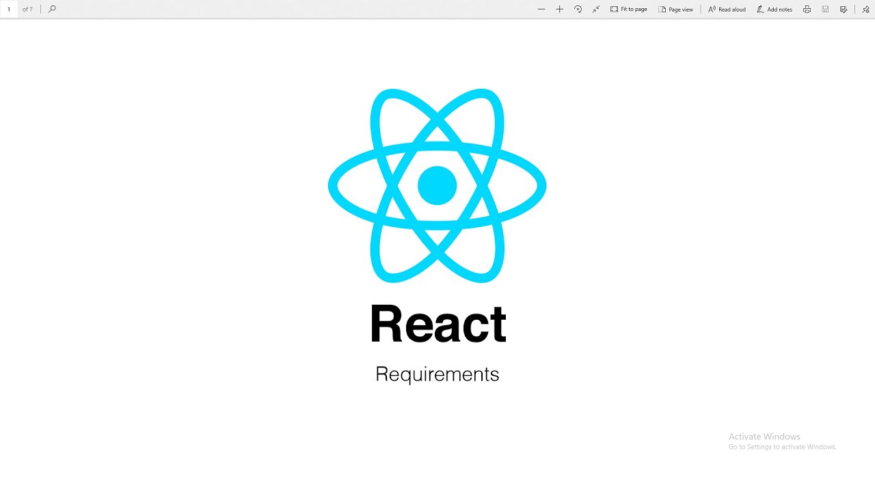Activate Add notes pen tool

coord(775,9)
